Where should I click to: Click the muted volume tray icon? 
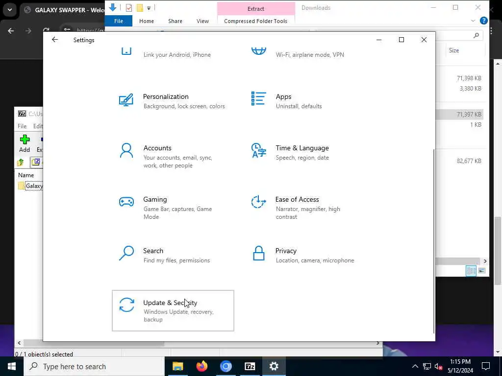tap(438, 366)
